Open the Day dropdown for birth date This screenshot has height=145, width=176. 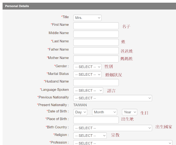[x=80, y=112]
